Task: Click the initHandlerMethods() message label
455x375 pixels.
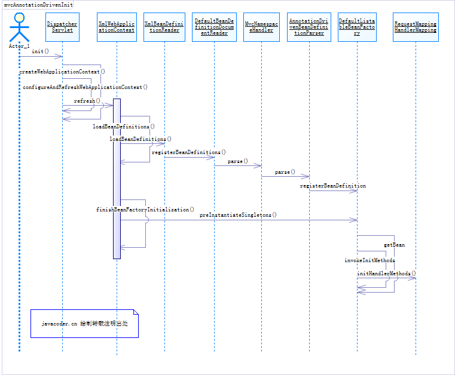Action: coord(386,273)
